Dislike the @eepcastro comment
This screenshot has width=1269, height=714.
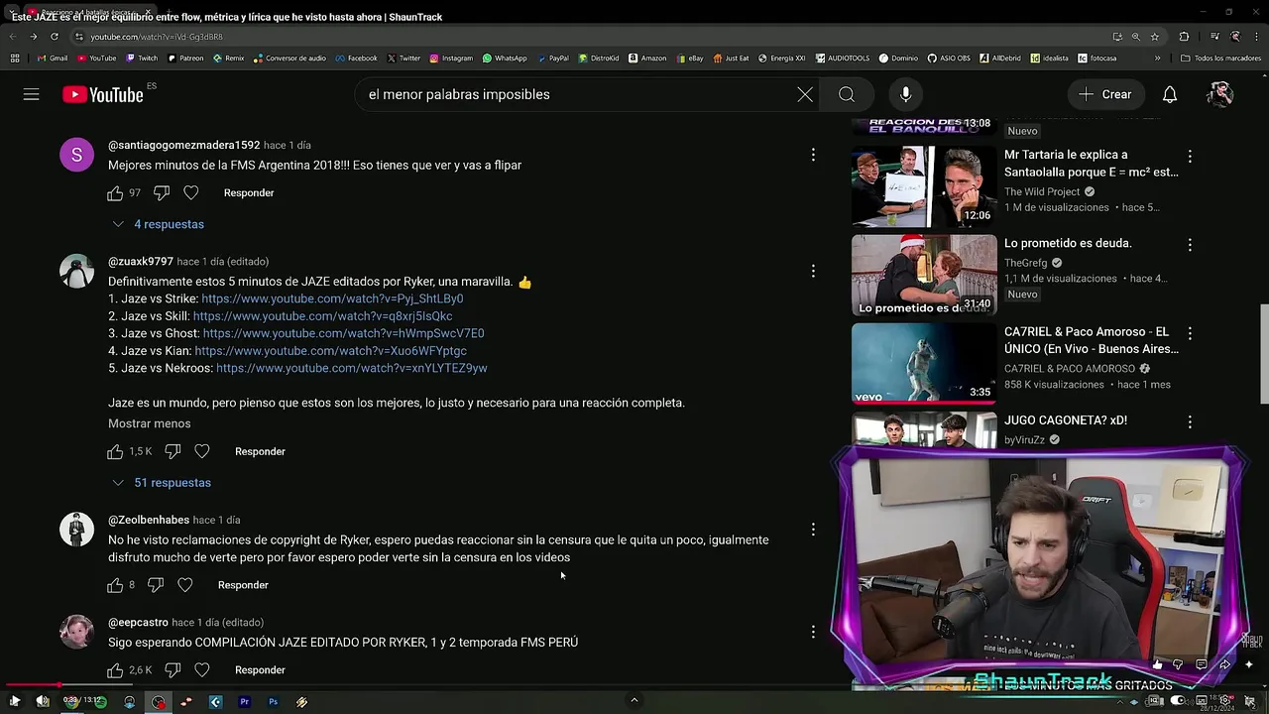pos(172,670)
